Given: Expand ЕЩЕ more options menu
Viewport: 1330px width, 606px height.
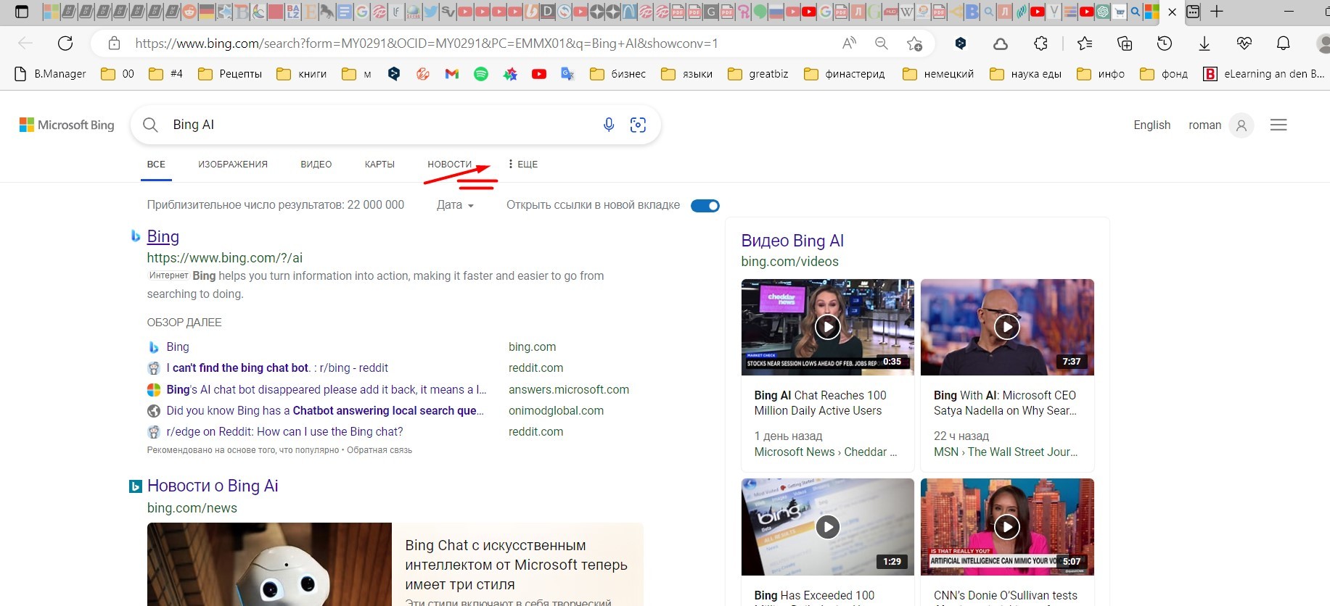Looking at the screenshot, I should (x=523, y=165).
